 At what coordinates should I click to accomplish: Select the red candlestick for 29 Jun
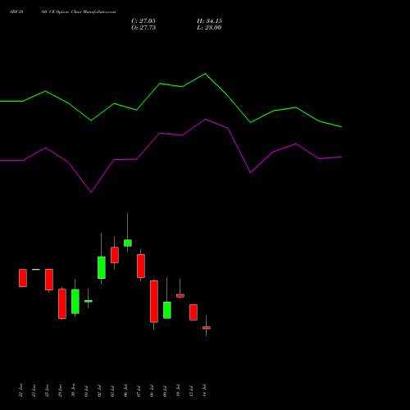coord(62,304)
